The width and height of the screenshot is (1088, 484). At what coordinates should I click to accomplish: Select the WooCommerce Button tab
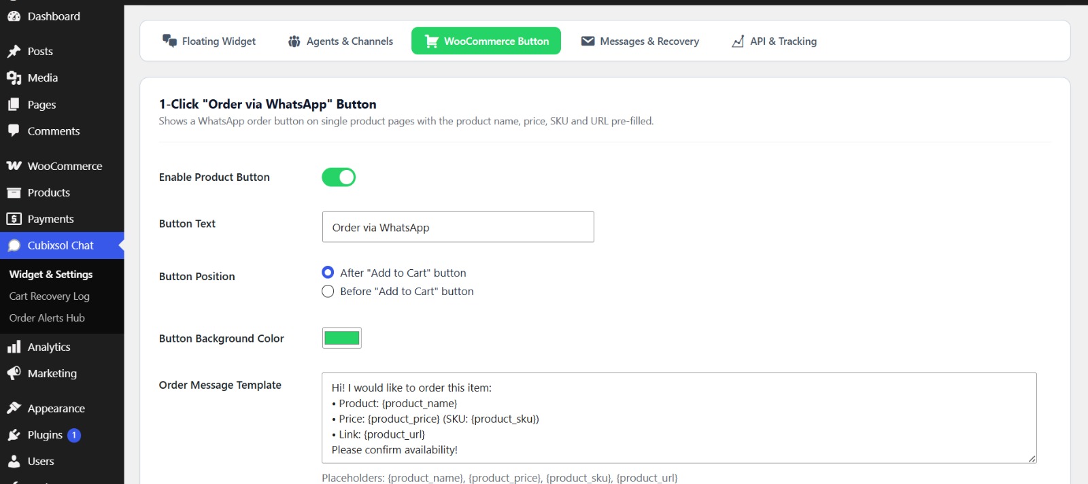[x=486, y=41]
